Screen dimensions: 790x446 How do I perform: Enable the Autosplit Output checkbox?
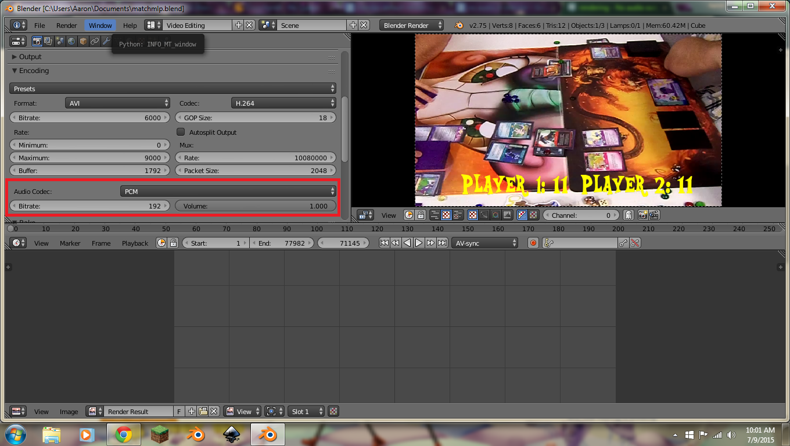pyautogui.click(x=181, y=132)
